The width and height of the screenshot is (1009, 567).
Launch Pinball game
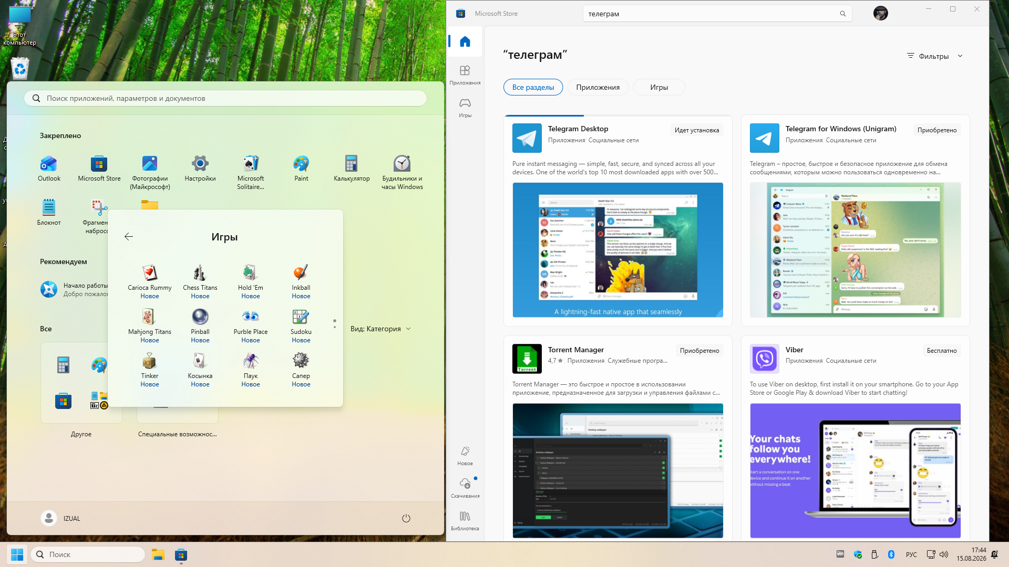(x=200, y=325)
